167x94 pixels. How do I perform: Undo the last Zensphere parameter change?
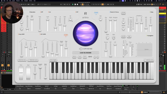(95, 57)
